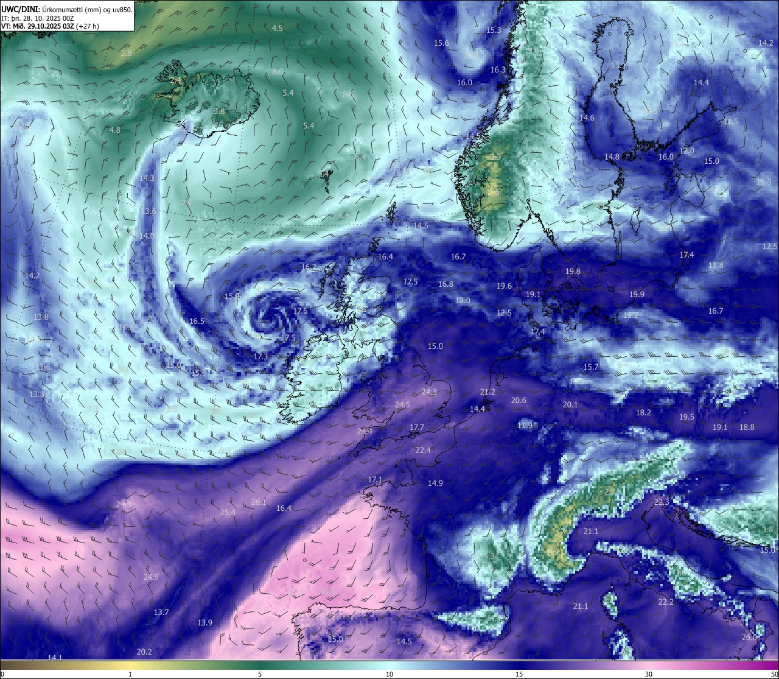Click the map value '14.9'
This screenshot has width=779, height=679.
[x=435, y=484]
